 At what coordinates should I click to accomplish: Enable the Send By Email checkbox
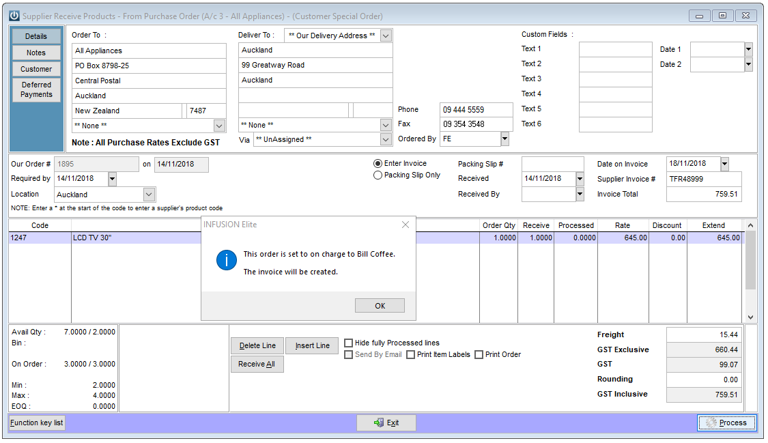click(349, 355)
